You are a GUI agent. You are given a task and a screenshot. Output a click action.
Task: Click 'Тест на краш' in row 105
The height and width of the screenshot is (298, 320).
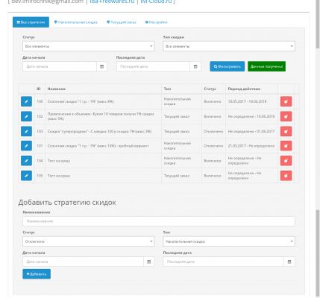[59, 176]
